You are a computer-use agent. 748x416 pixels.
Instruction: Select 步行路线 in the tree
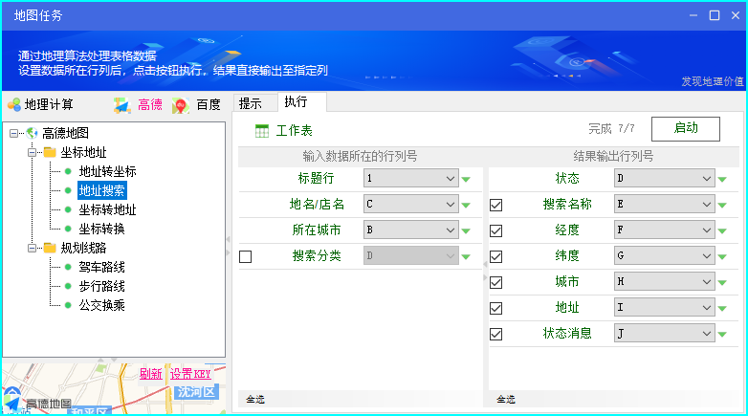102,286
